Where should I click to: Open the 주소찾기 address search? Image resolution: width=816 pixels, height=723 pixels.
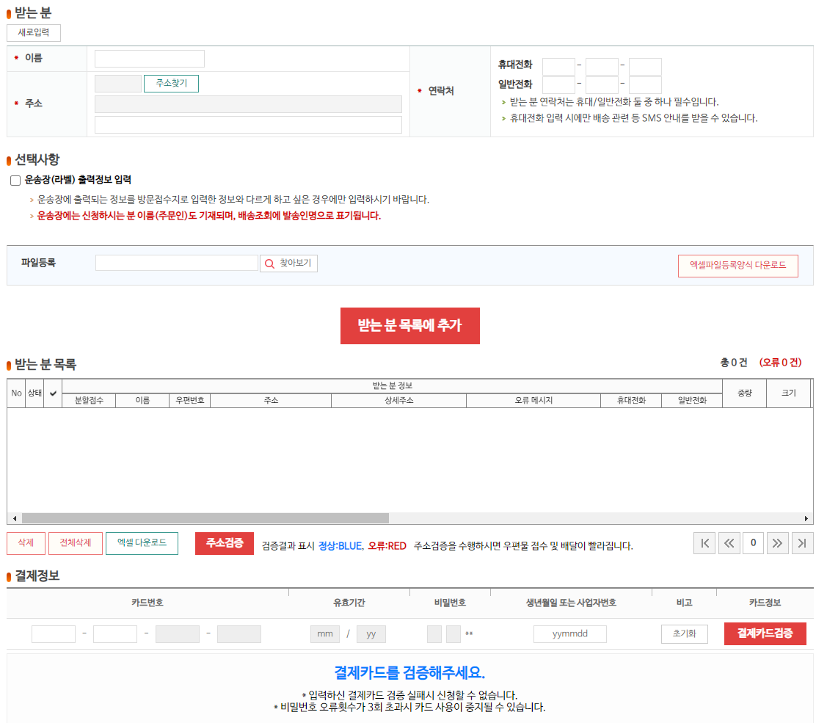click(x=171, y=83)
